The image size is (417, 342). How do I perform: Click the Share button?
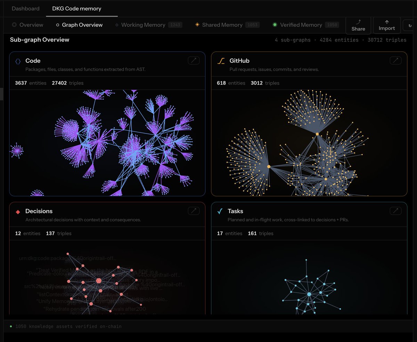358,25
